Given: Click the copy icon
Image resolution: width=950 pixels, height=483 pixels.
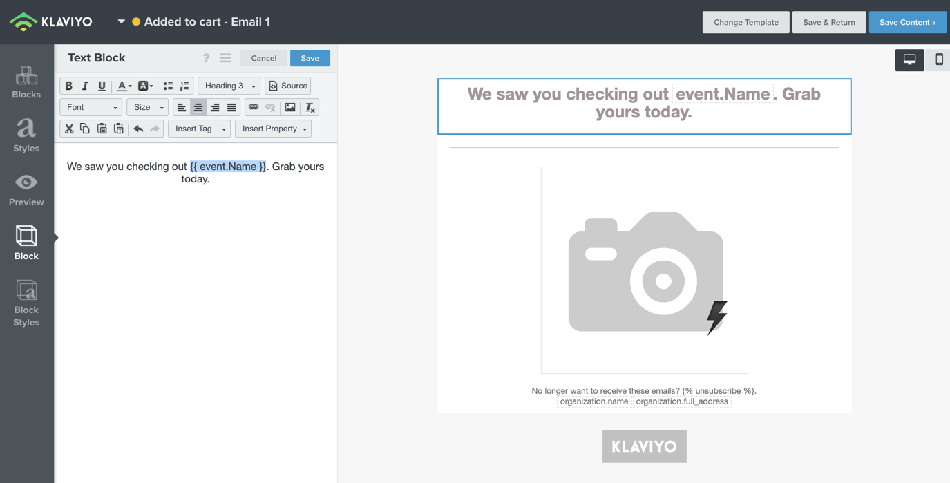Looking at the screenshot, I should coord(85,129).
